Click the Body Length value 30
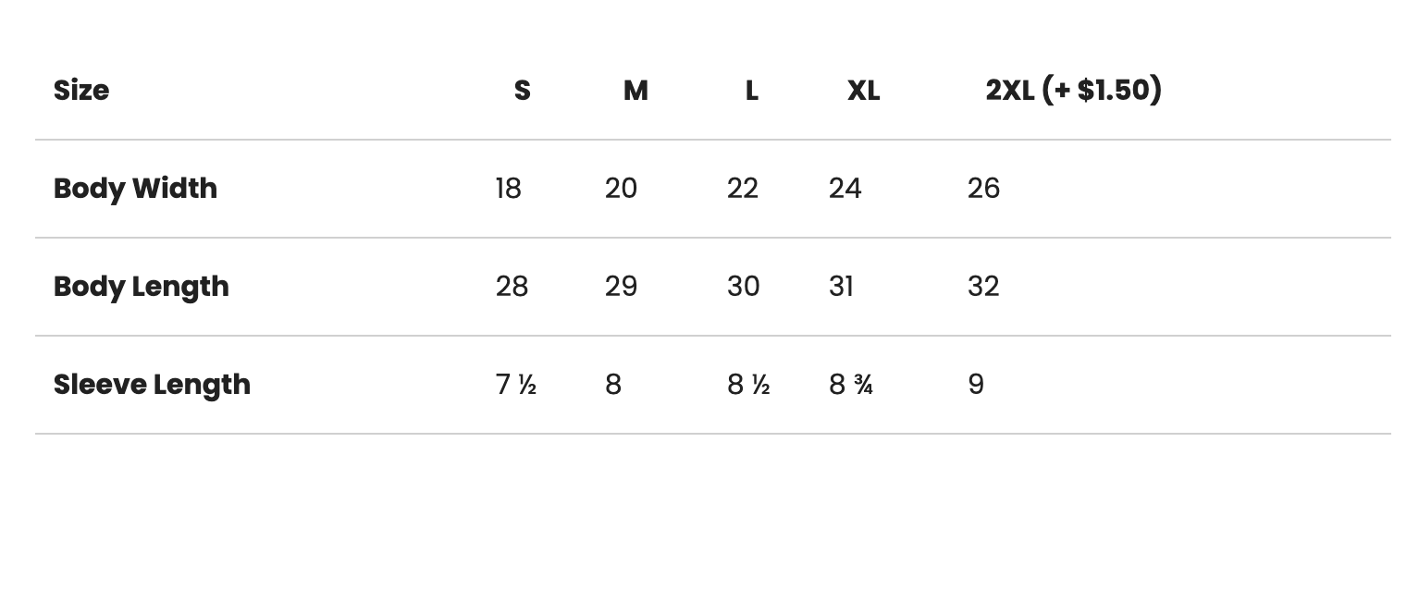 [x=743, y=287]
